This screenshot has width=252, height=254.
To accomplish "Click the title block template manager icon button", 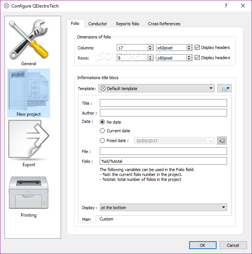I will point(224,88).
